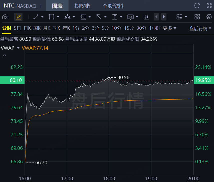The height and width of the screenshot is (182, 214).
Task: Click the INTC ticker symbol
Action: (8, 6)
